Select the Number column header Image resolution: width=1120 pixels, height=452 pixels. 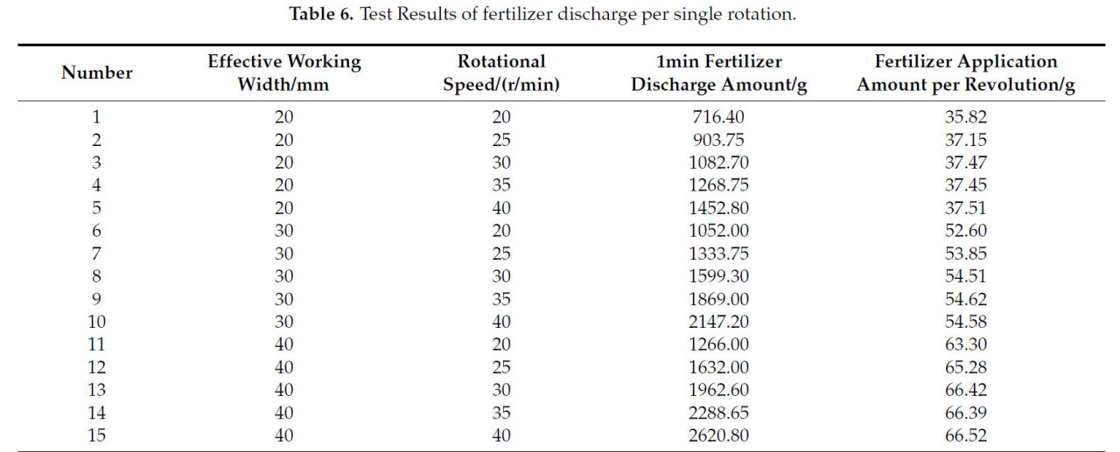point(97,73)
